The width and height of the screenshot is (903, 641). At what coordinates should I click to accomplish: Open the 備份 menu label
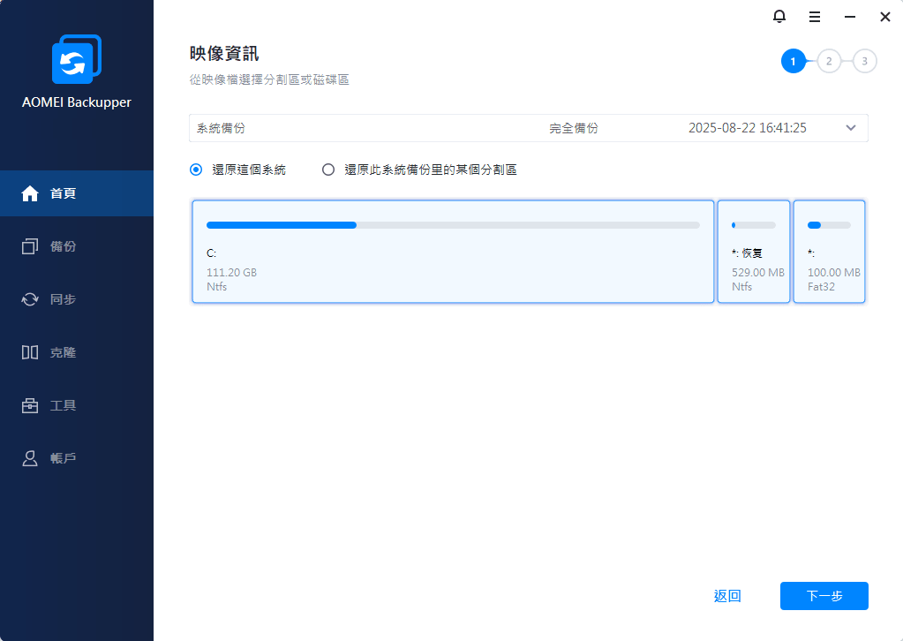(63, 246)
